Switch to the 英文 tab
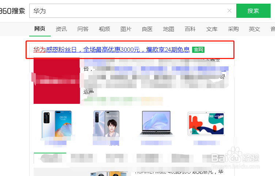Viewport: 275px width, 176px height. (255, 29)
